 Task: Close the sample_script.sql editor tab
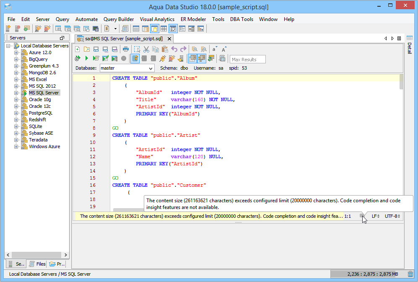(169, 39)
